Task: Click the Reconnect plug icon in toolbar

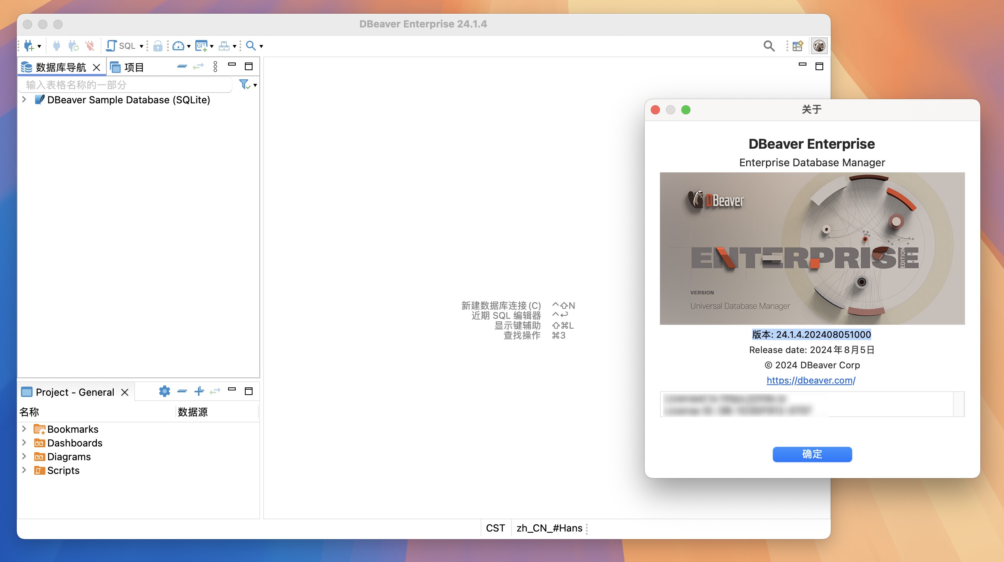Action: (x=73, y=46)
